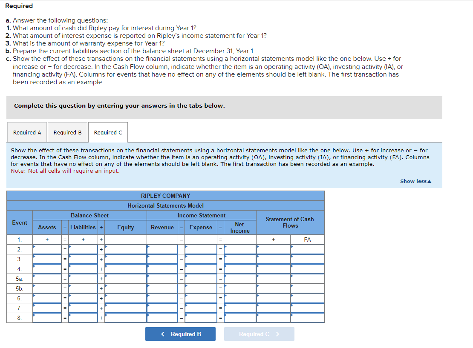Screen dimensions: 473x348
Task: Click Assets cell for event 2
Action: tap(47, 250)
